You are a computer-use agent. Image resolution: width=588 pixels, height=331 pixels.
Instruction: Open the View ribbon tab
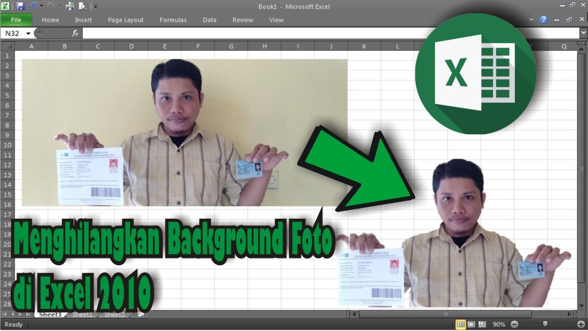click(277, 20)
